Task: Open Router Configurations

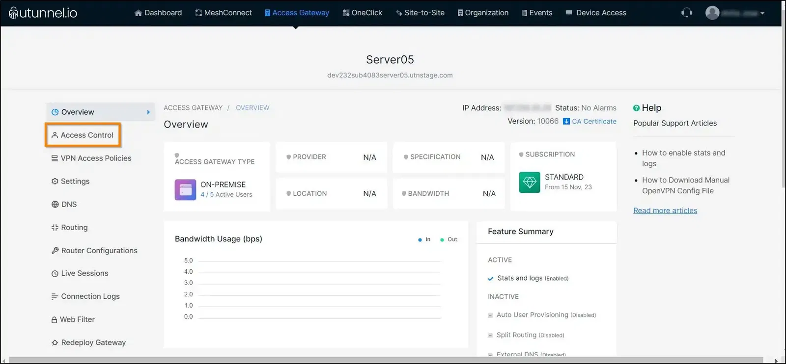Action: pos(94,250)
